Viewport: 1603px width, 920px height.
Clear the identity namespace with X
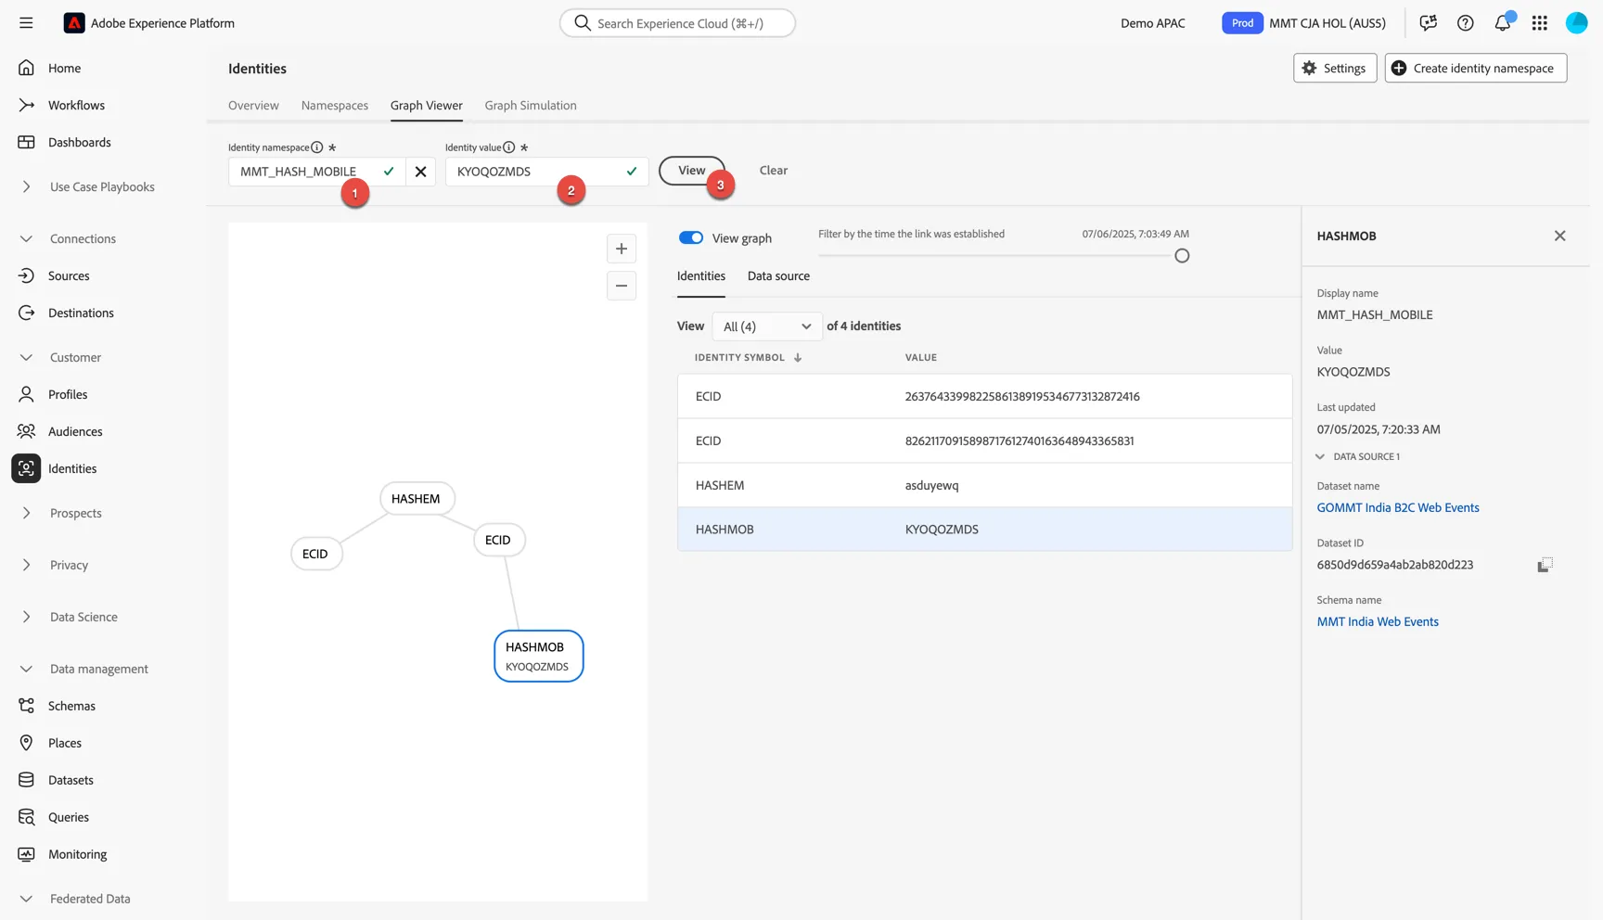click(420, 172)
